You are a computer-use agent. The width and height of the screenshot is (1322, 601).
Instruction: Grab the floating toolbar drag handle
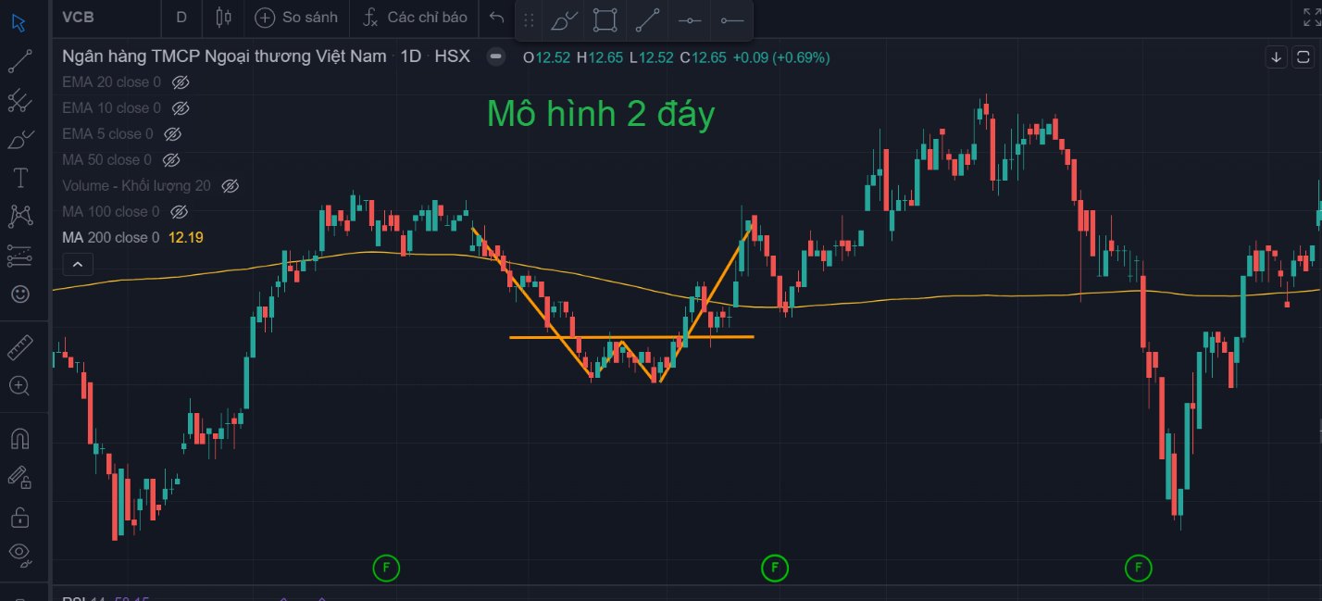click(529, 19)
